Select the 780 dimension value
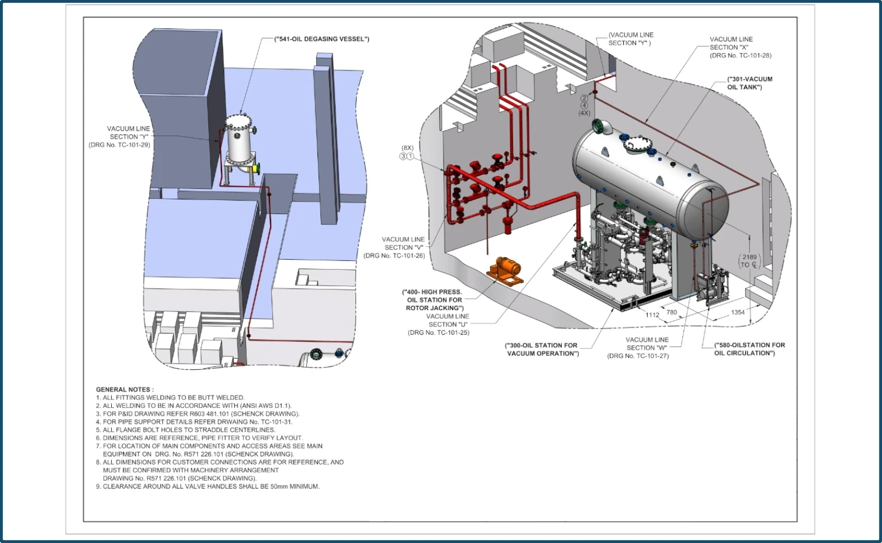 [x=671, y=312]
